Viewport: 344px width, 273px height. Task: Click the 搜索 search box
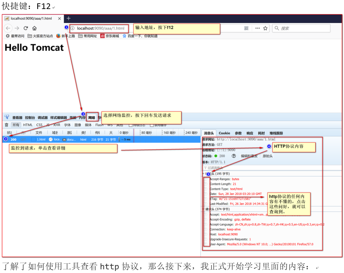pos(301,28)
